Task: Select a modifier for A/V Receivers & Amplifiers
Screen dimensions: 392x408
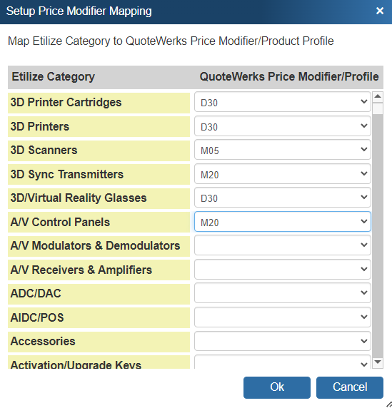Action: [x=283, y=270]
